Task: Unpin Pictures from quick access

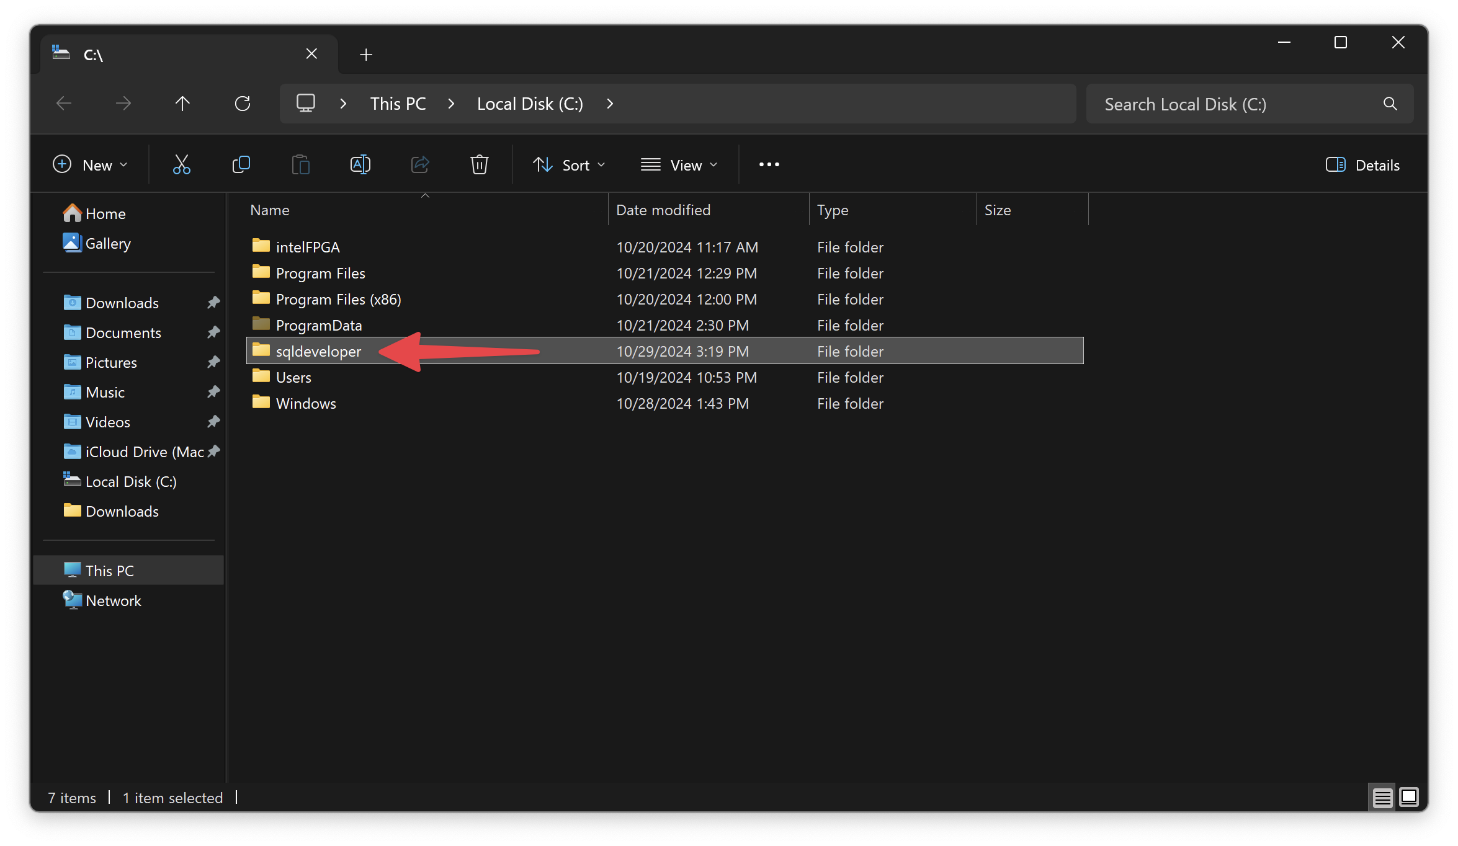Action: (213, 362)
